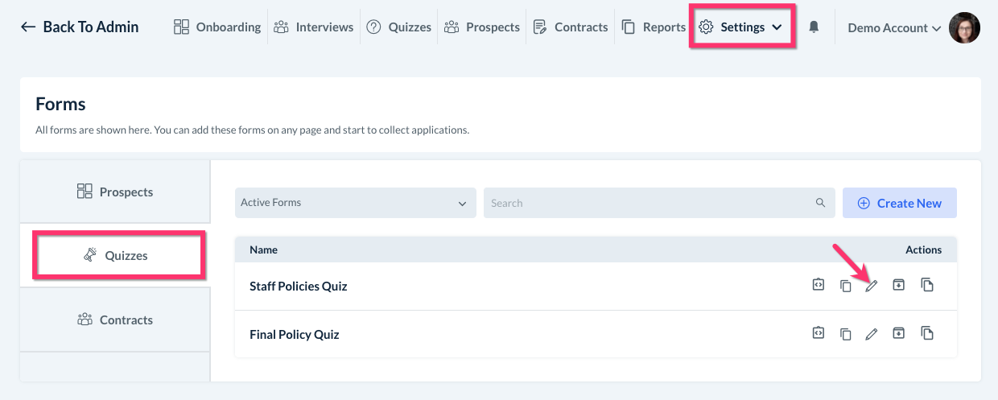Open embed code icon for Staff Policies Quiz
998x400 pixels.
[x=818, y=285]
